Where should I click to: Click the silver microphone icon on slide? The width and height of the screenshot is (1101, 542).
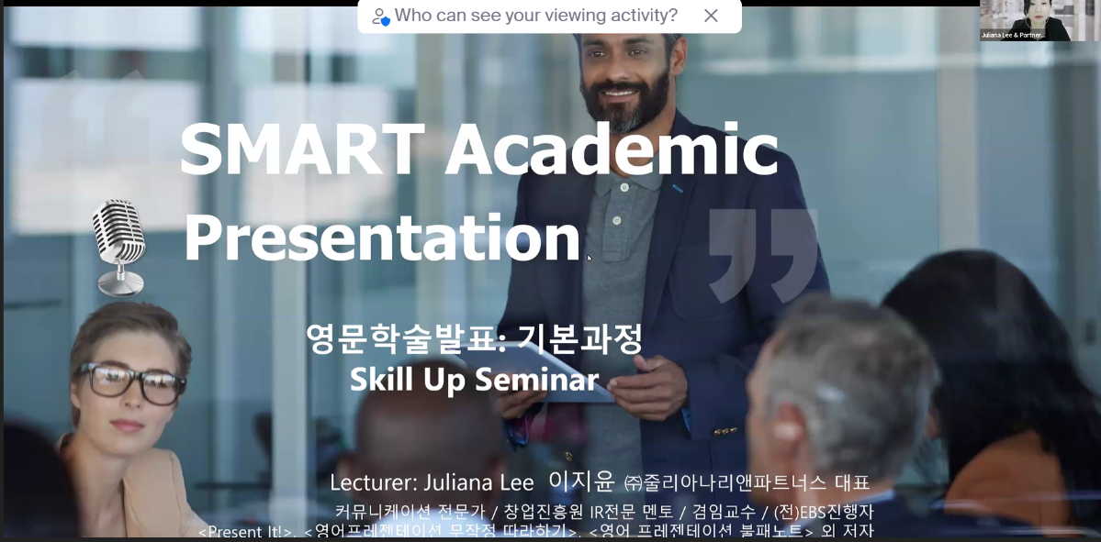pos(120,246)
